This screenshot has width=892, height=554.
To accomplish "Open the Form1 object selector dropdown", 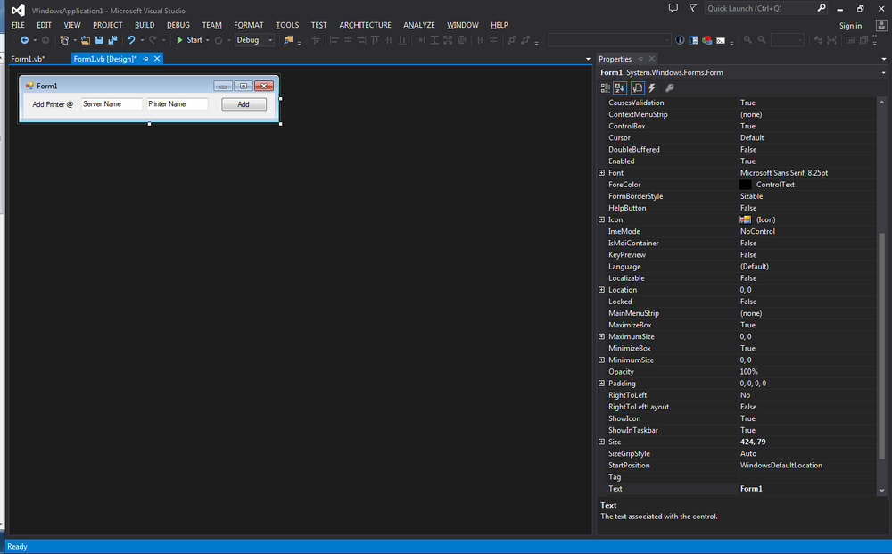I will pyautogui.click(x=883, y=73).
